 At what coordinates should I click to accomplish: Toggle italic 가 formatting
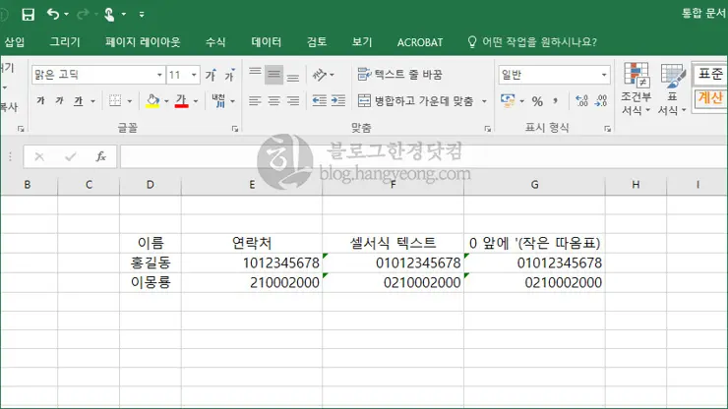click(59, 100)
